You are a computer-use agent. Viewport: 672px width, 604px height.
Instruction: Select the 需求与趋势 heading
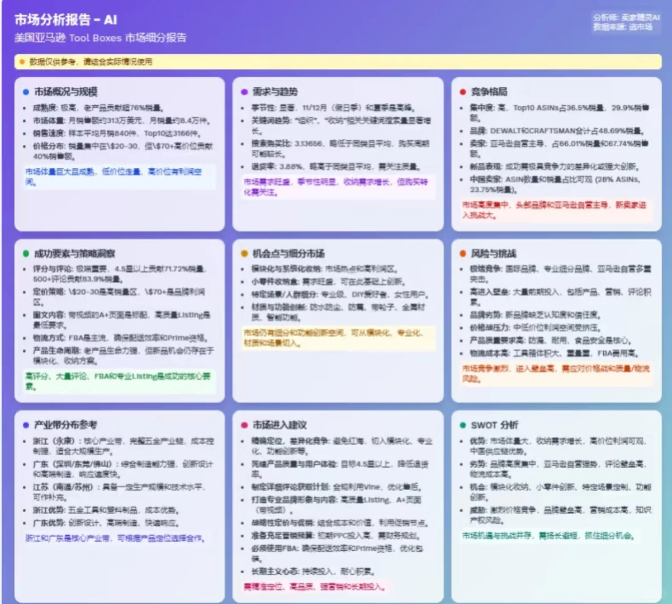point(275,92)
